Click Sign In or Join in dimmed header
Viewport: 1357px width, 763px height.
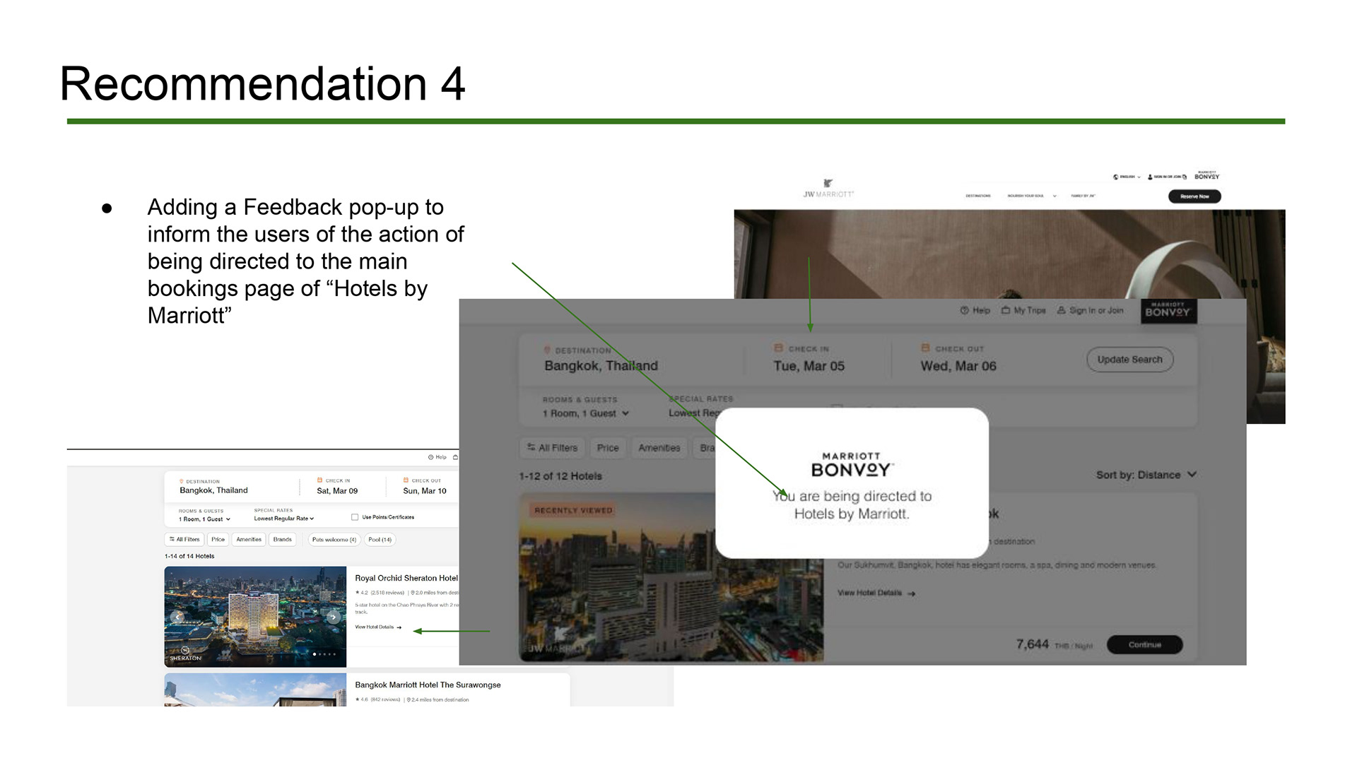(1091, 310)
